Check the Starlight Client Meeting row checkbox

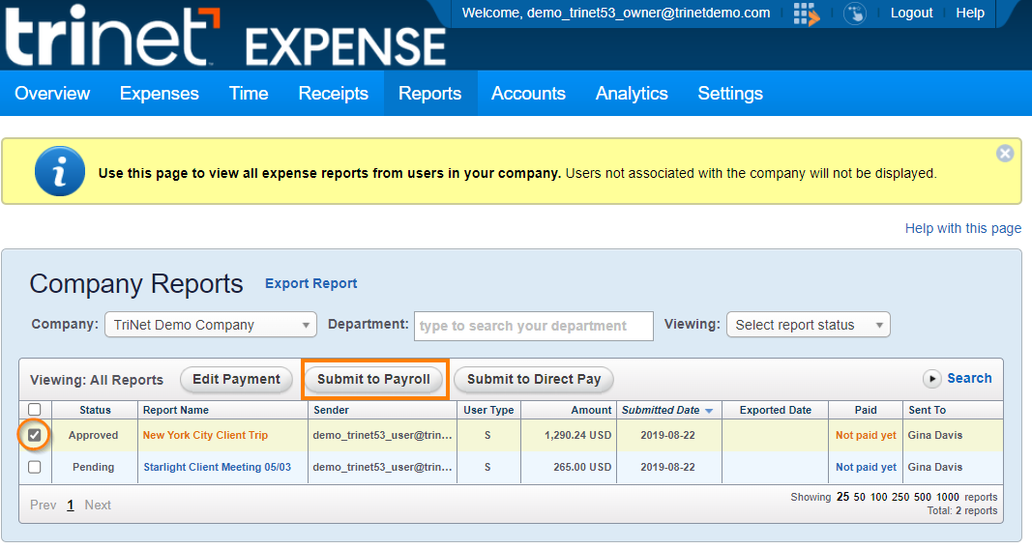pyautogui.click(x=35, y=468)
